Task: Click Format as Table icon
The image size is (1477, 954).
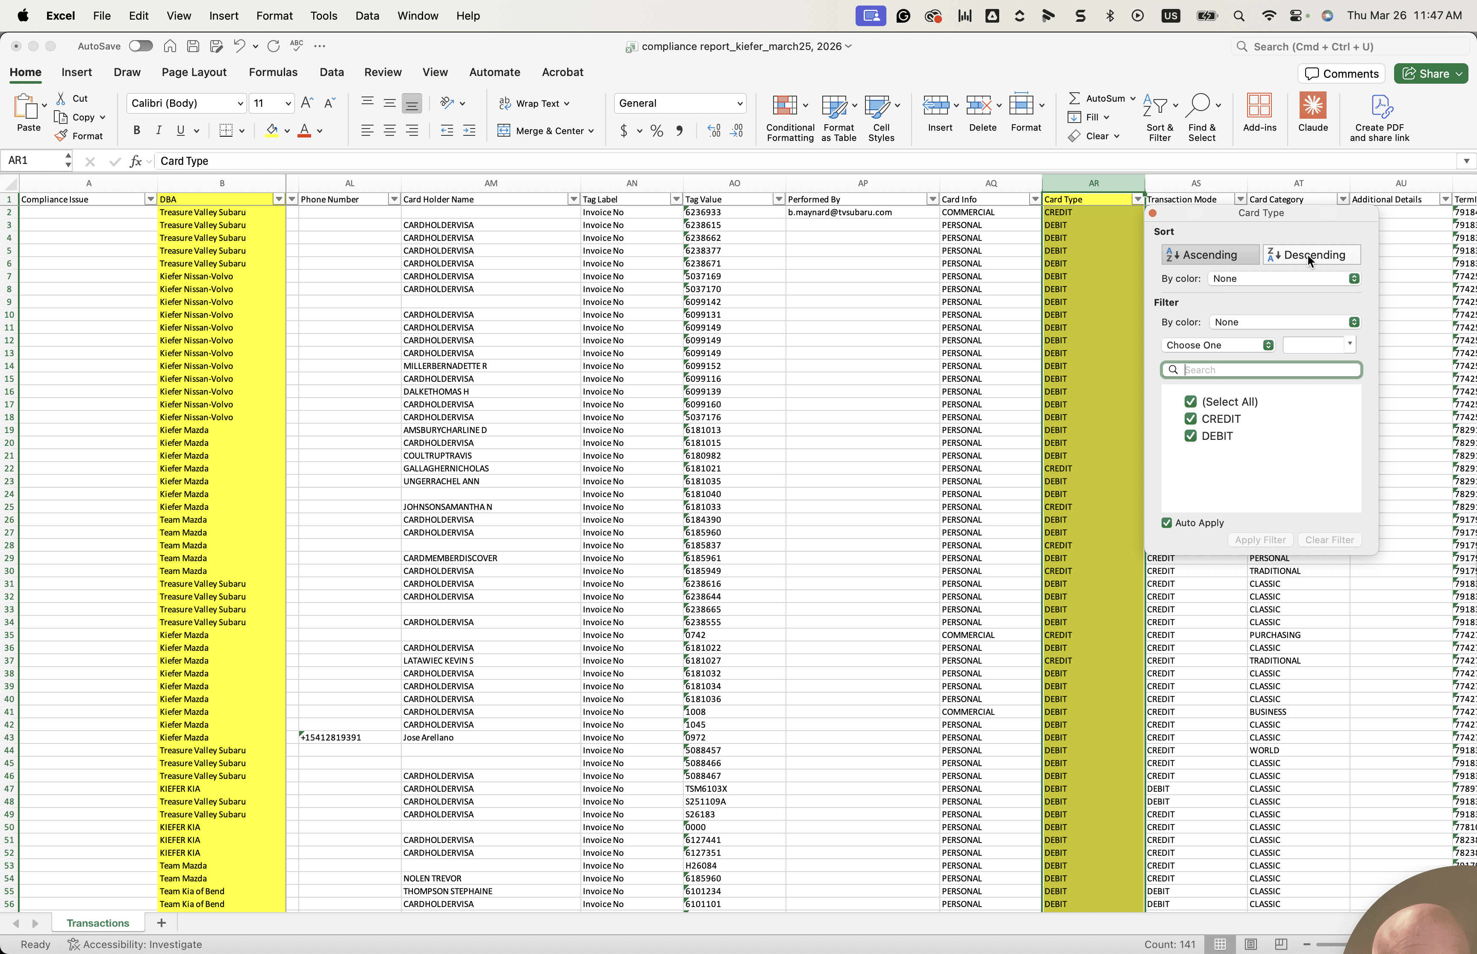Action: tap(838, 118)
